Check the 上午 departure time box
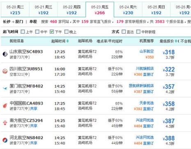The image size is (191, 149). point(23,32)
